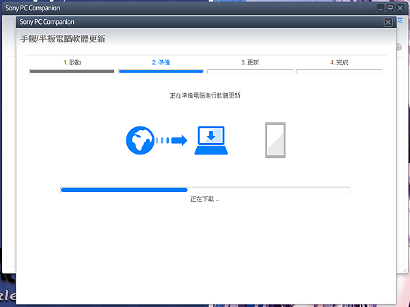Click the gray phone device icon
Viewport: 410px width, 307px height.
275,140
